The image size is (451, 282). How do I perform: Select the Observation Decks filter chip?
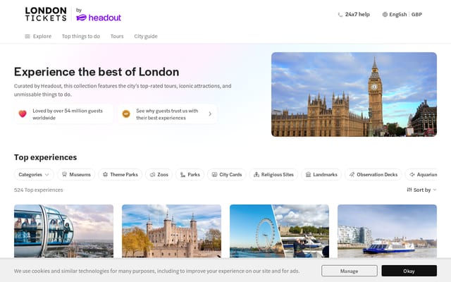click(x=373, y=174)
